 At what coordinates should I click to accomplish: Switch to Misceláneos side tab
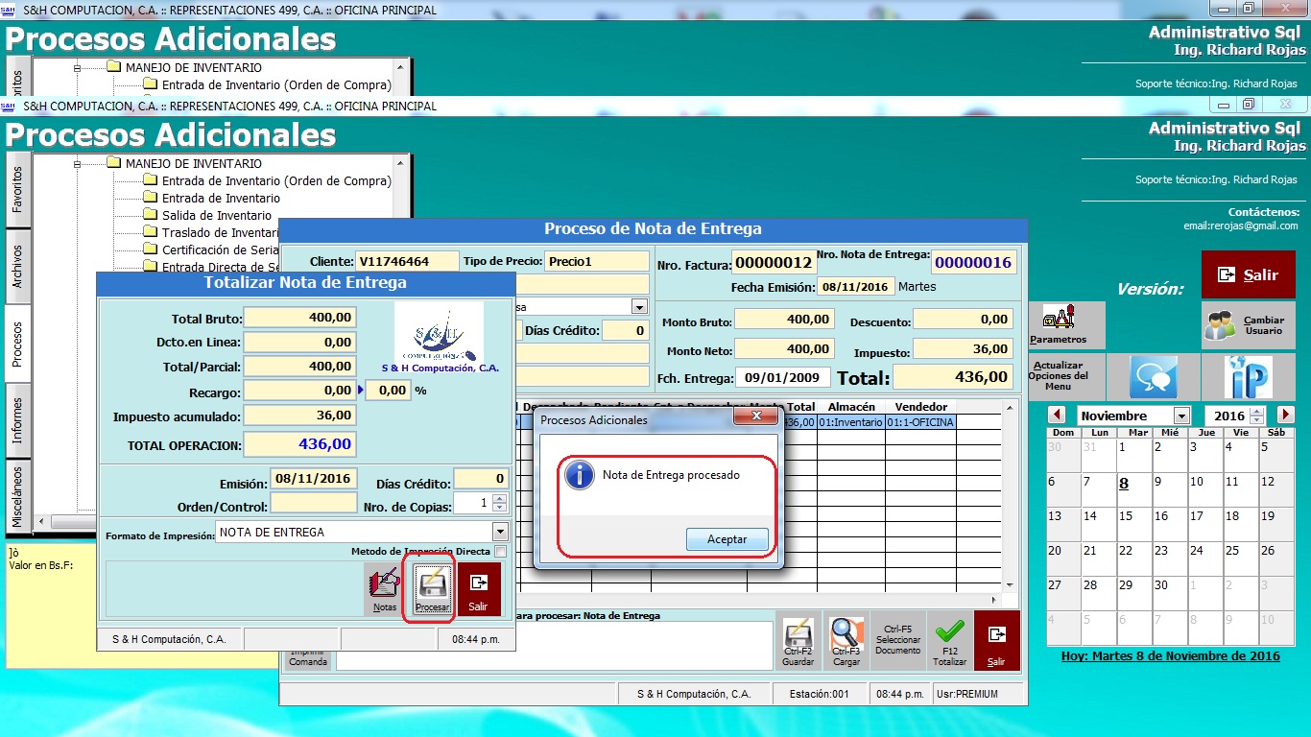click(x=17, y=496)
